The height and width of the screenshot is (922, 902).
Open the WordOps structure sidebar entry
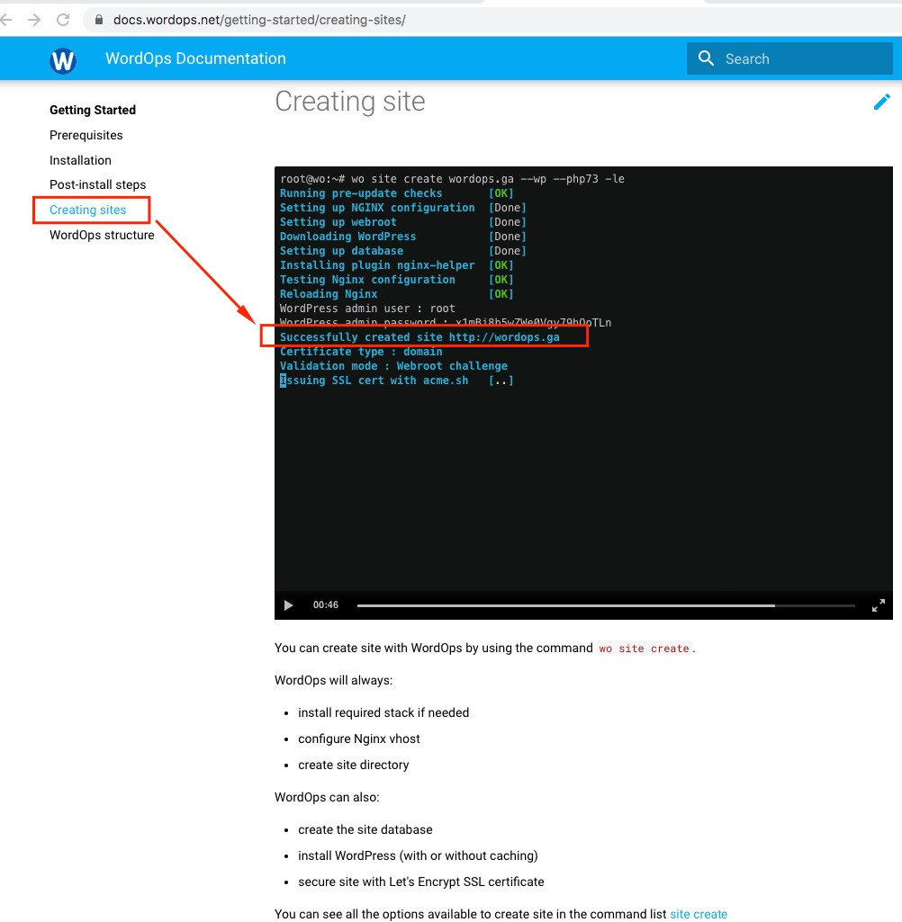pyautogui.click(x=101, y=235)
